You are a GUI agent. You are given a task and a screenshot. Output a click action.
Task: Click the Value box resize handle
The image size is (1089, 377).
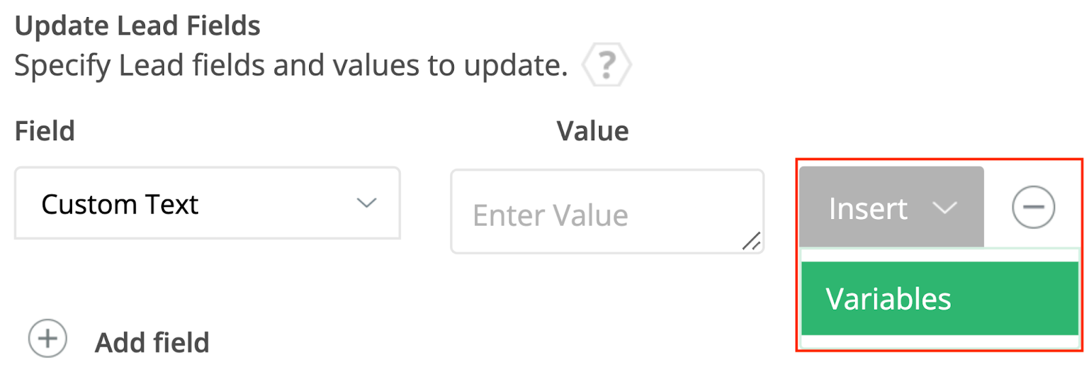pos(751,241)
